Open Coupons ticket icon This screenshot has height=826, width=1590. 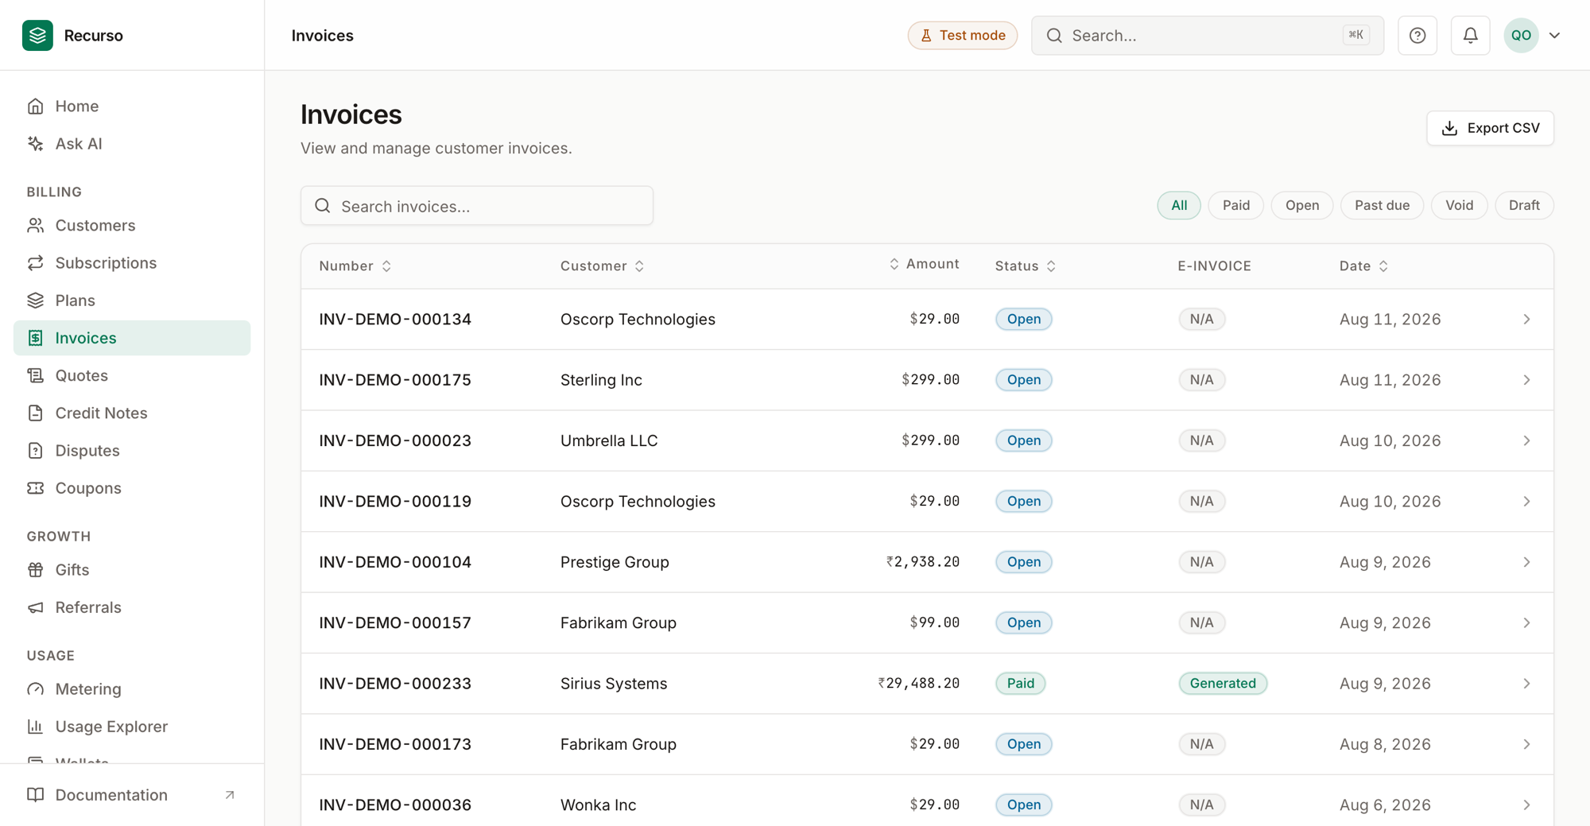35,487
